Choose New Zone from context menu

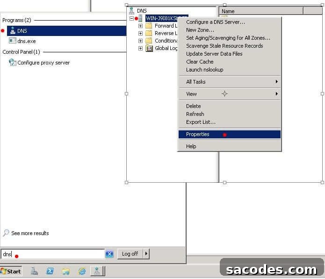230,30
